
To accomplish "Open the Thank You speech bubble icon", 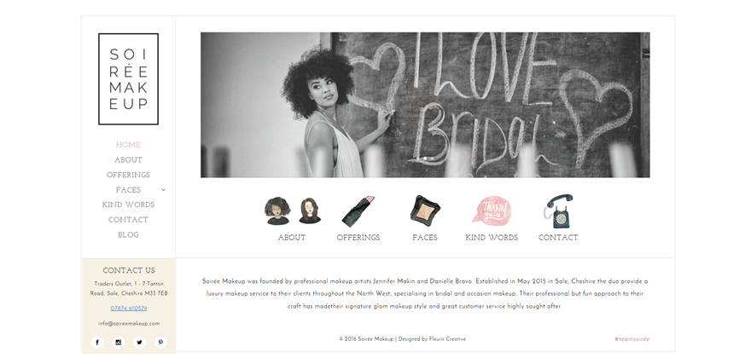I will click(492, 210).
